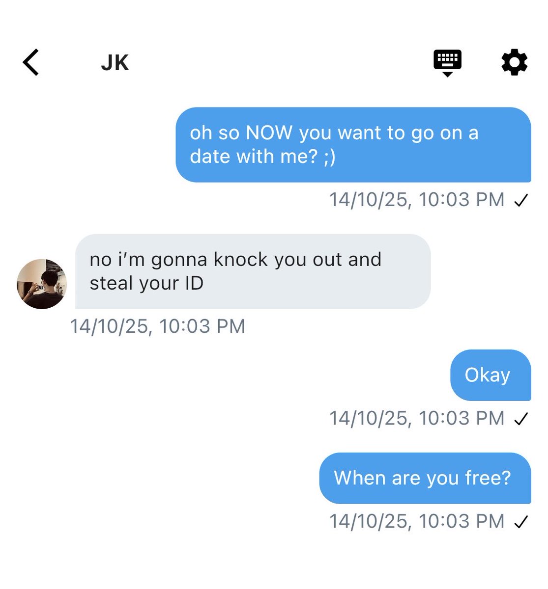Select the 'knock you out' reply bubble
Screen dimensions: 548x589
coord(253,271)
